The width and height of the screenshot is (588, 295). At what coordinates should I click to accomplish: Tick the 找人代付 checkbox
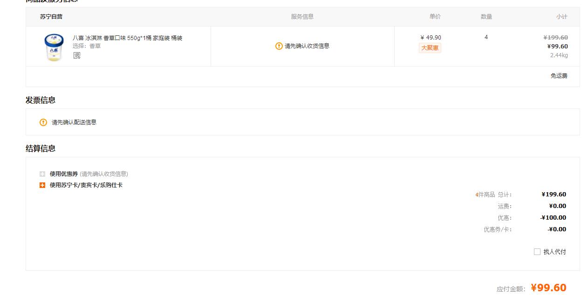[537, 252]
